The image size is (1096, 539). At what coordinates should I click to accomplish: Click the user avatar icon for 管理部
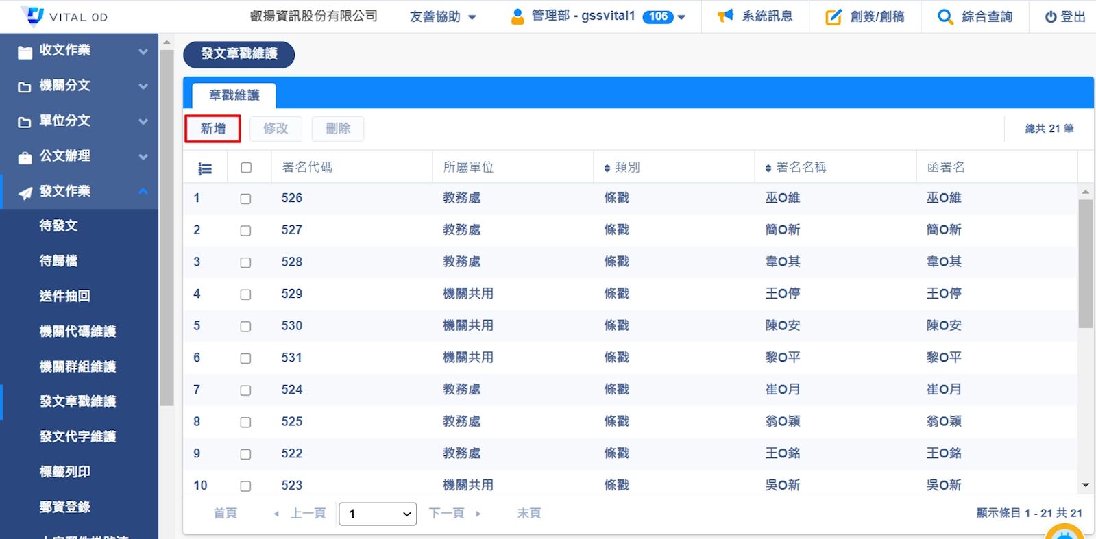click(x=517, y=16)
